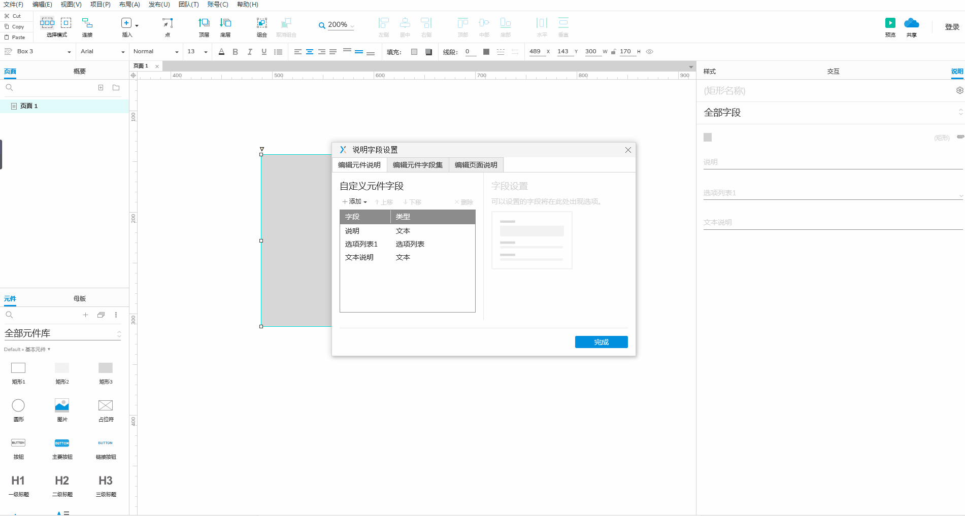Click the add page icon in pages panel
Viewport: 965px width, 516px height.
click(x=101, y=88)
